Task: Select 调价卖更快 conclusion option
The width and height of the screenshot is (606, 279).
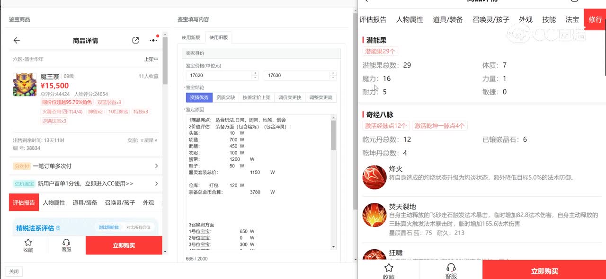Action: point(290,97)
